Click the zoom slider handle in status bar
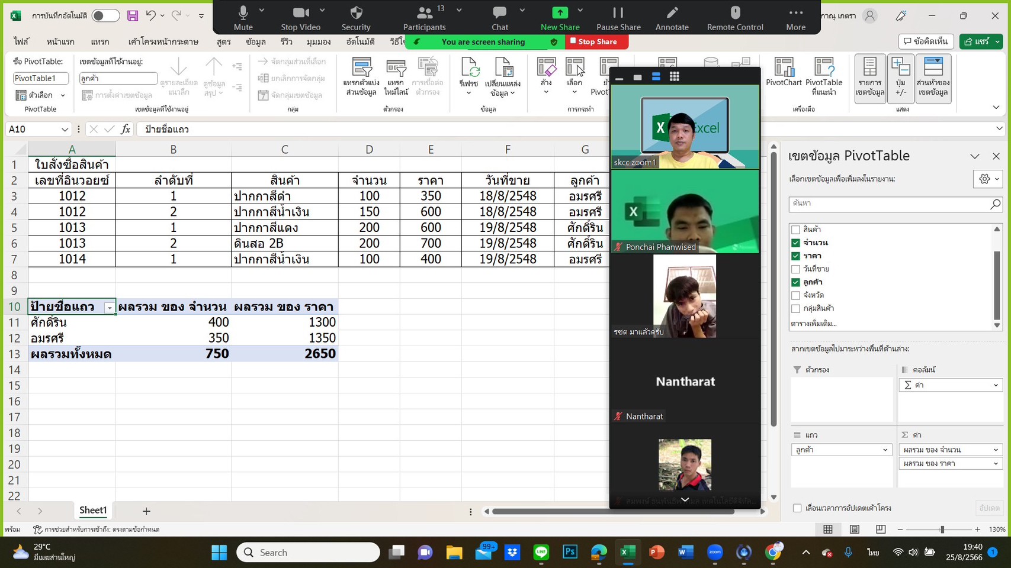The image size is (1011, 568). coord(942,530)
